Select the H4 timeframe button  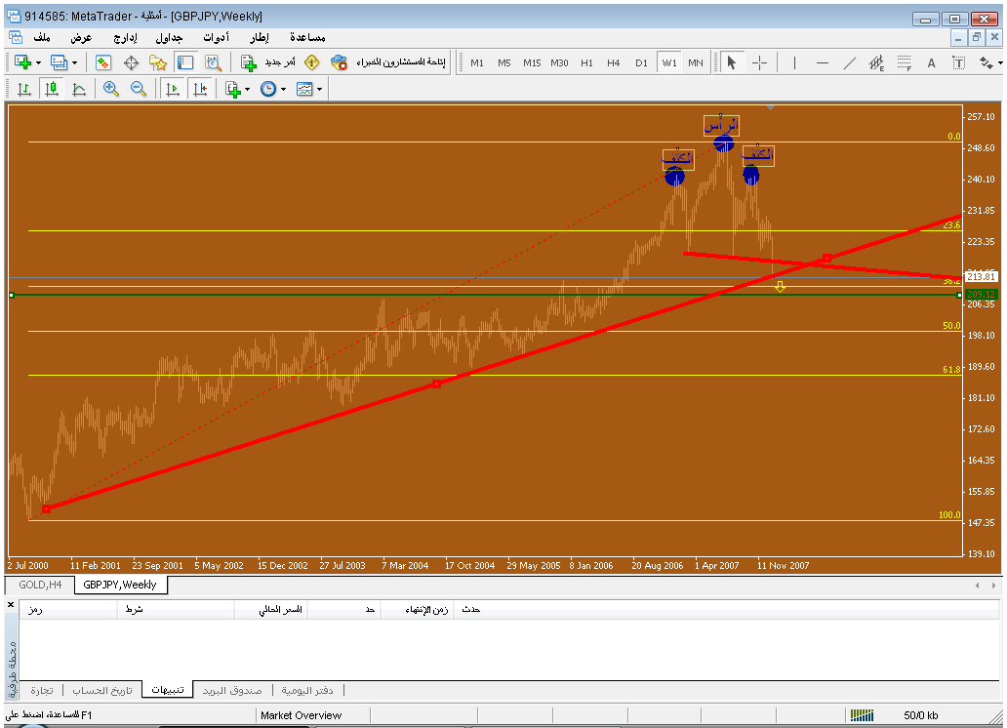pos(613,62)
